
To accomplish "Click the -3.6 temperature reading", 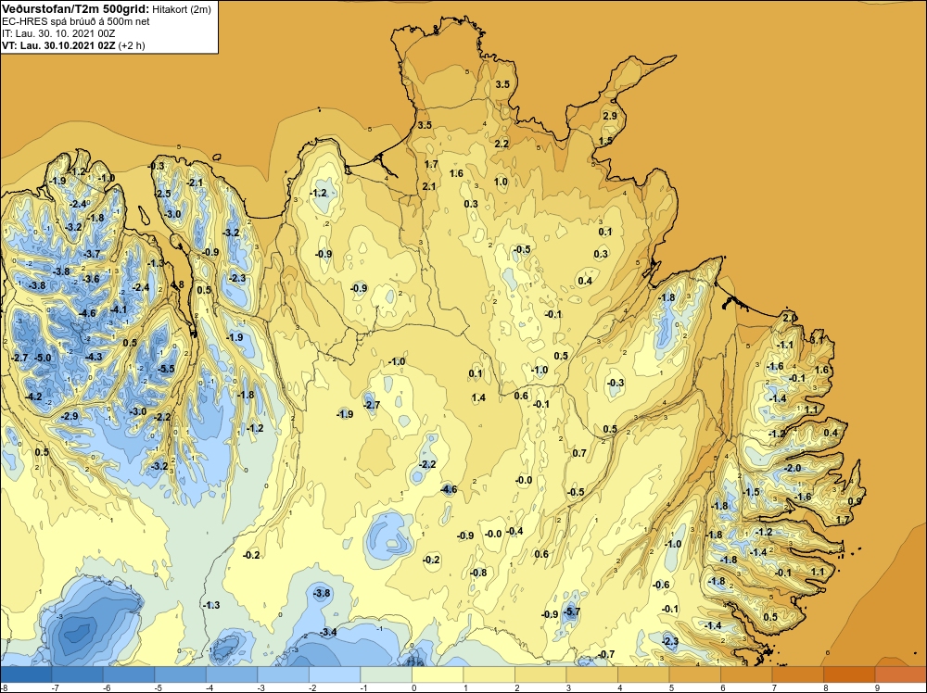I will tap(91, 279).
